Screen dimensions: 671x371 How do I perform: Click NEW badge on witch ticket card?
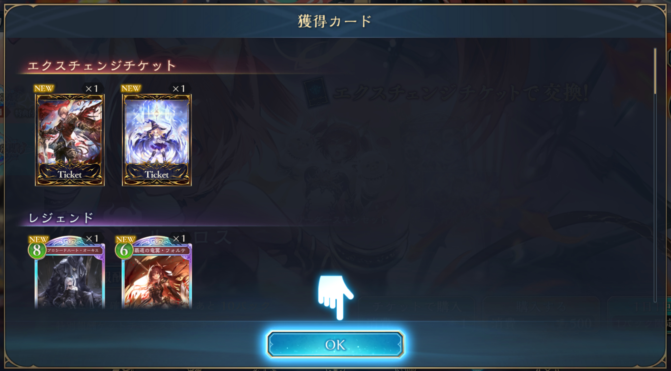point(131,88)
